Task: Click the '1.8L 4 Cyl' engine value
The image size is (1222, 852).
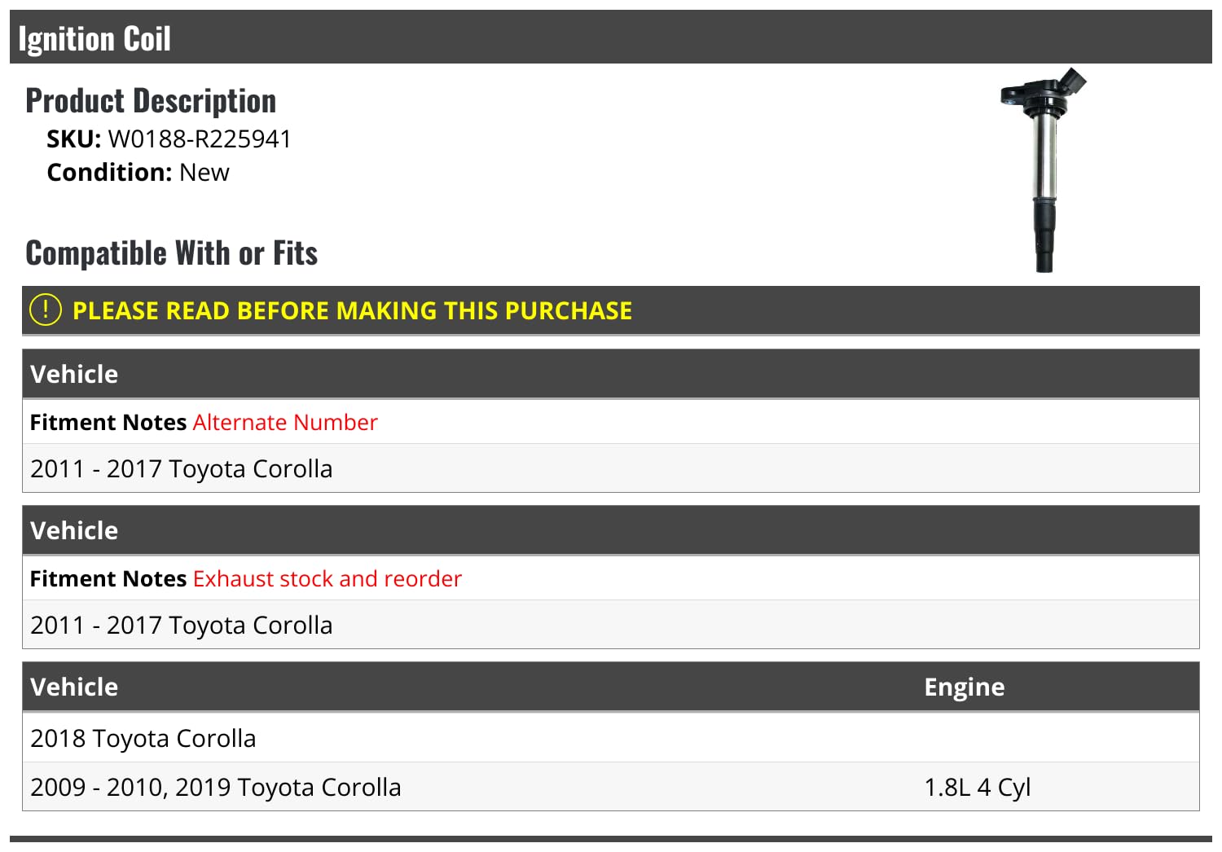Action: (977, 788)
